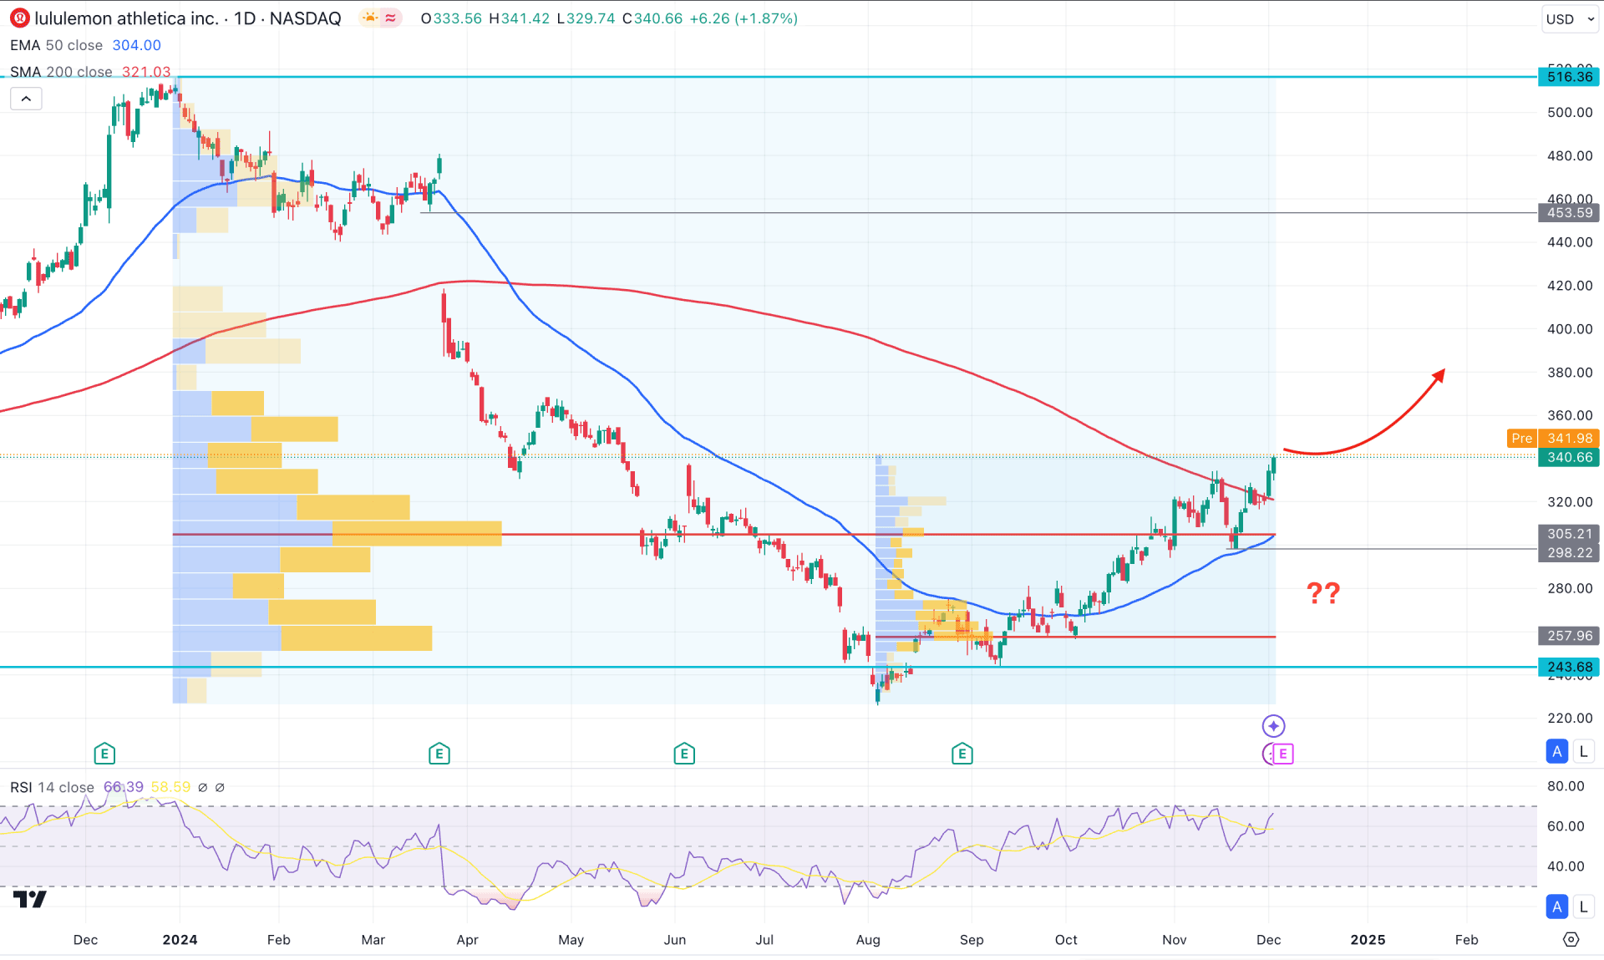Click the 305.21 price label
The image size is (1604, 960).
coord(1569,534)
